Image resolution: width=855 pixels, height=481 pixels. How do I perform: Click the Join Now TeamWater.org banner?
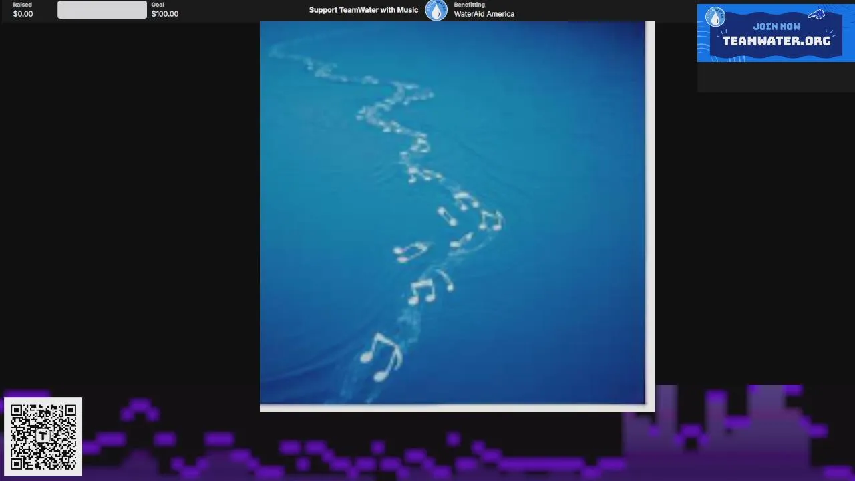[x=776, y=33]
